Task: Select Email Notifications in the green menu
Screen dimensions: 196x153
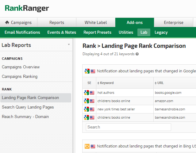Action: point(22,32)
